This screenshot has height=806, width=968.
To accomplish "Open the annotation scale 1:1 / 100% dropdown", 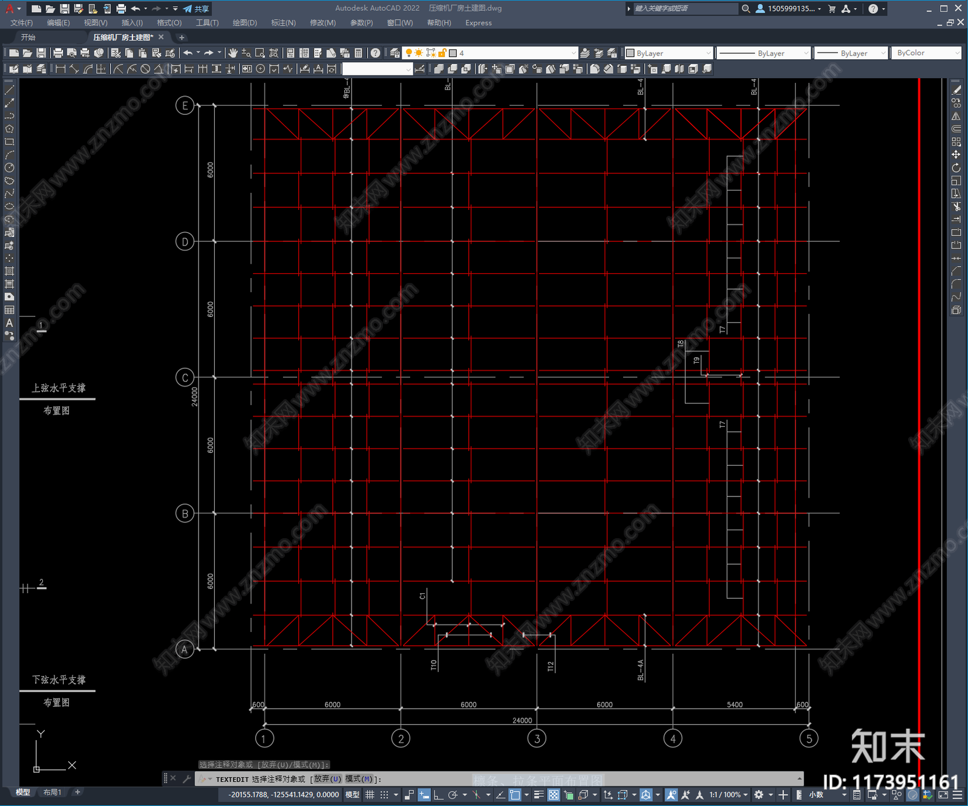I will pos(728,795).
